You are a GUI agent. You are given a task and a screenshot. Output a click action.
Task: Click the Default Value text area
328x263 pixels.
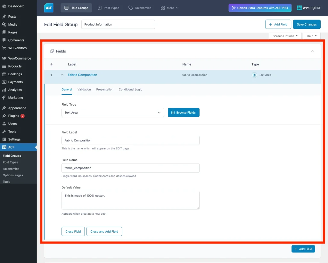(x=130, y=200)
